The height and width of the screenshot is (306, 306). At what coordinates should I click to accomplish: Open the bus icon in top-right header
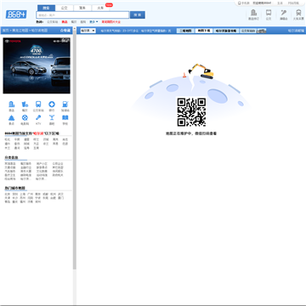pos(269,13)
